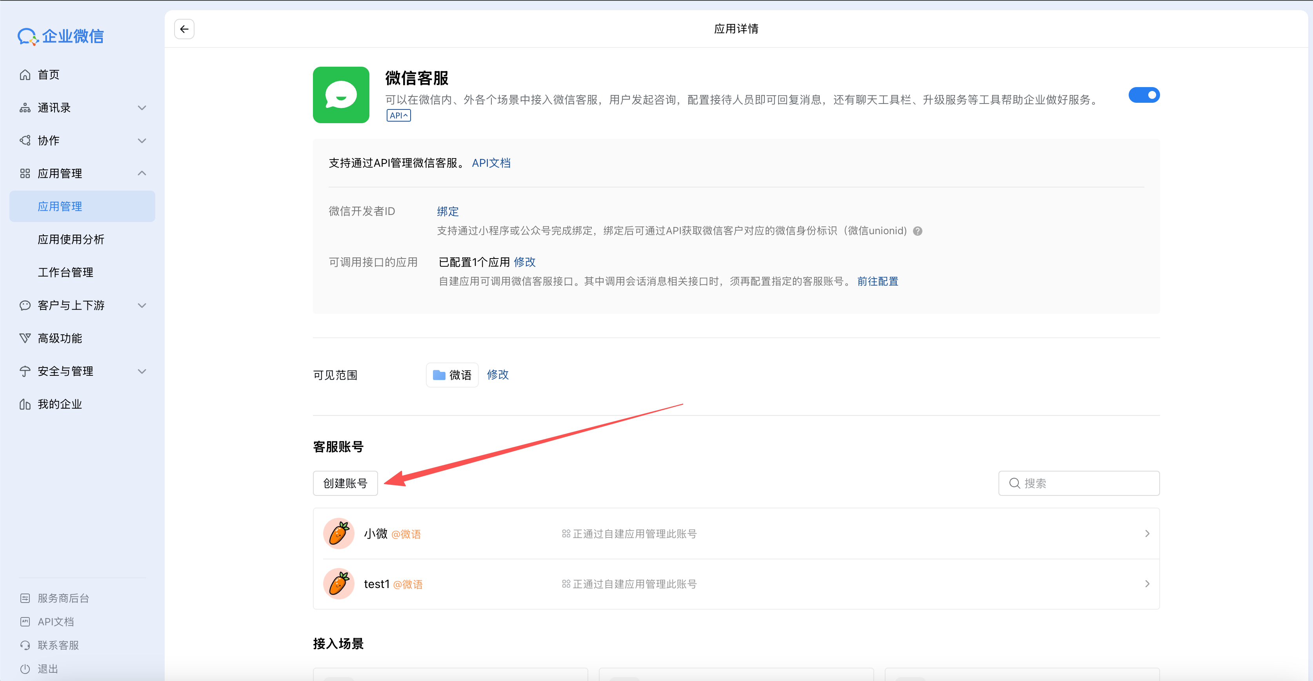The height and width of the screenshot is (681, 1313).
Task: Expand the 通讯录 menu chevron
Action: pos(142,107)
